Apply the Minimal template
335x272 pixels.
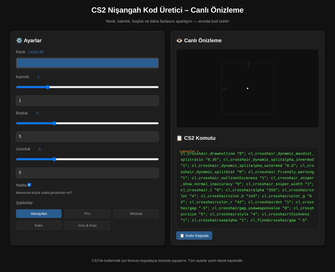136,214
